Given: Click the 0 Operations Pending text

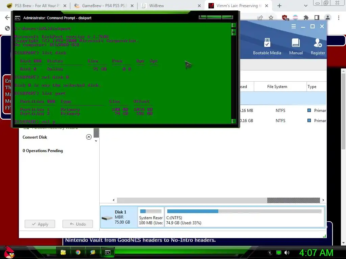Looking at the screenshot, I should point(43,151).
